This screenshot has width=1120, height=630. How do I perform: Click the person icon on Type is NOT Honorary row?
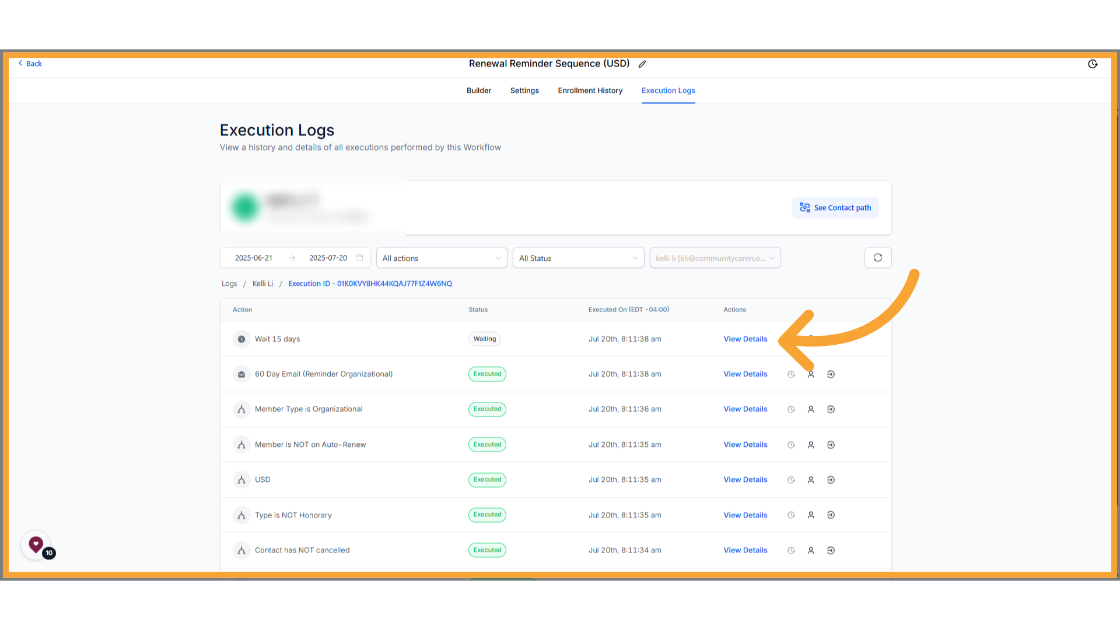[811, 514]
